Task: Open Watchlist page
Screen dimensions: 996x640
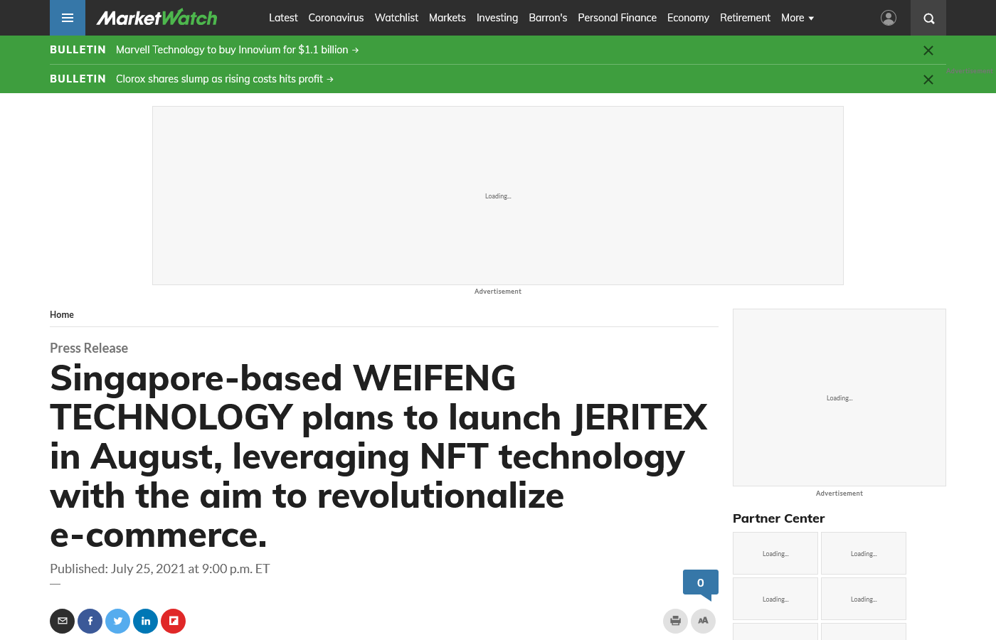Action: click(396, 18)
